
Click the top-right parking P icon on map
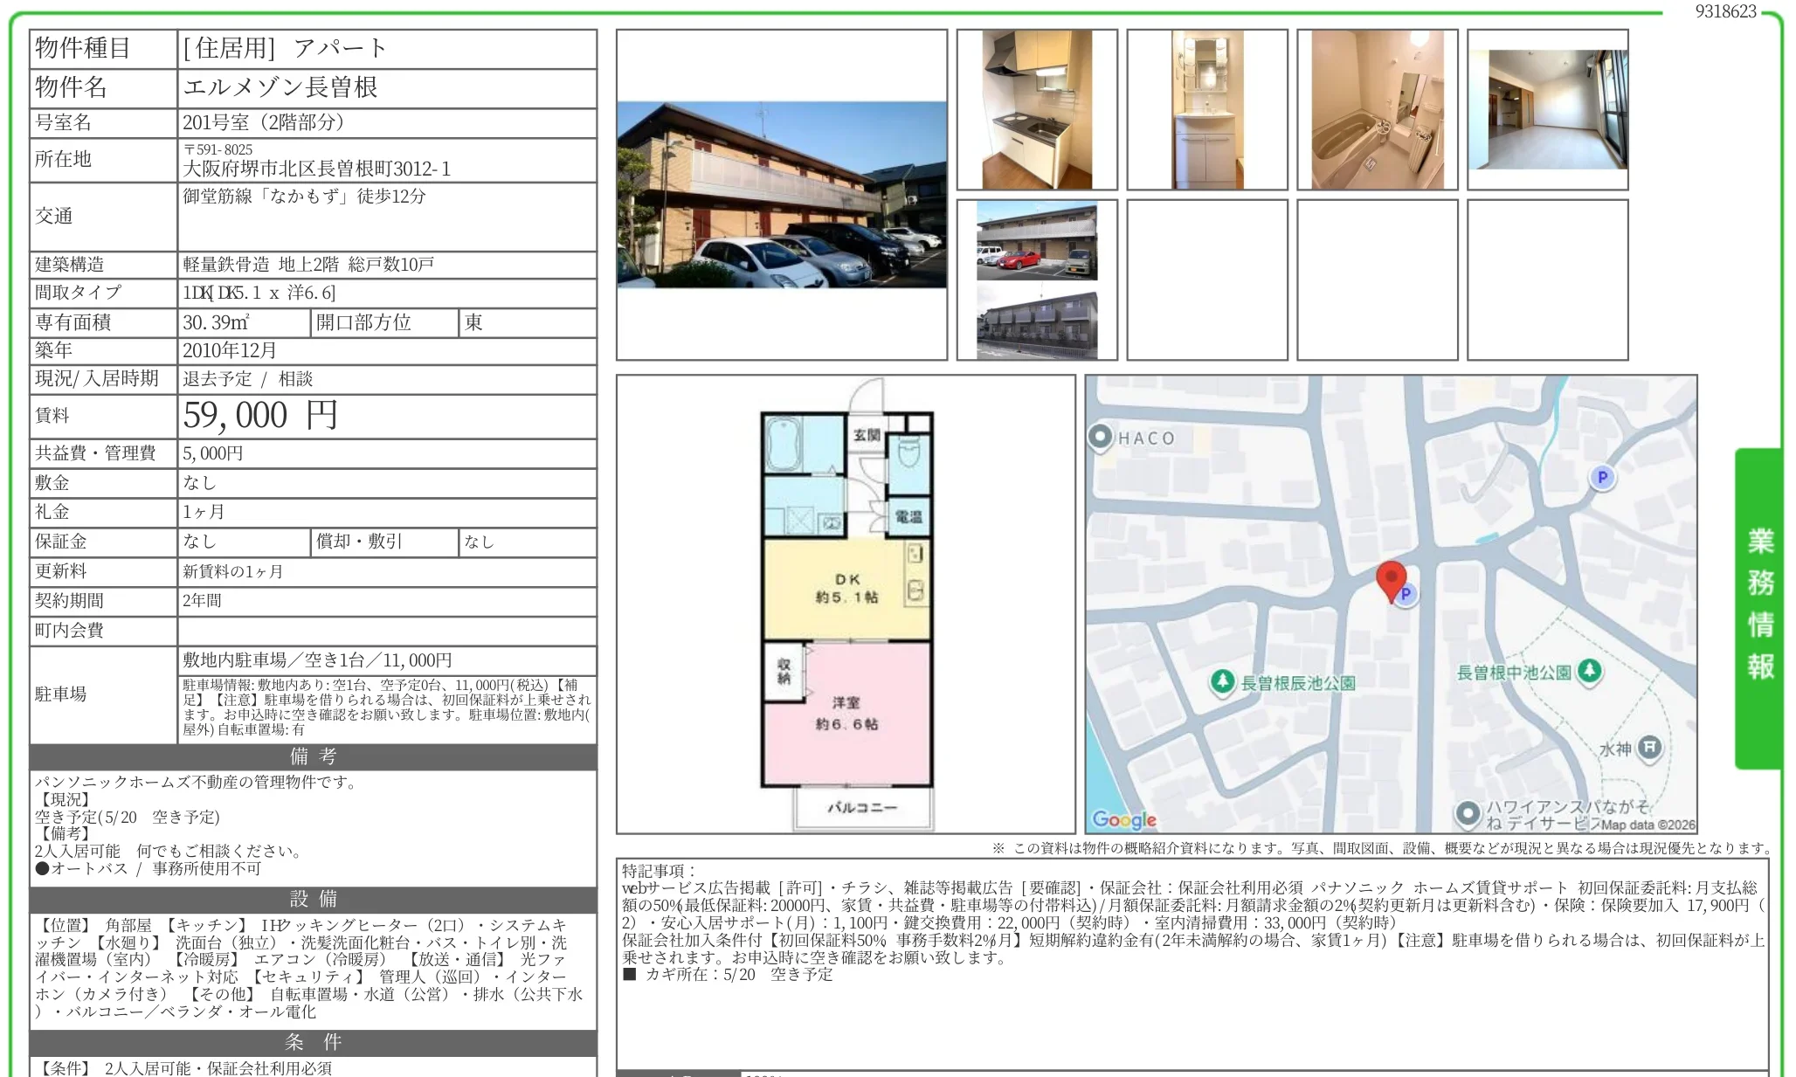(x=1602, y=477)
